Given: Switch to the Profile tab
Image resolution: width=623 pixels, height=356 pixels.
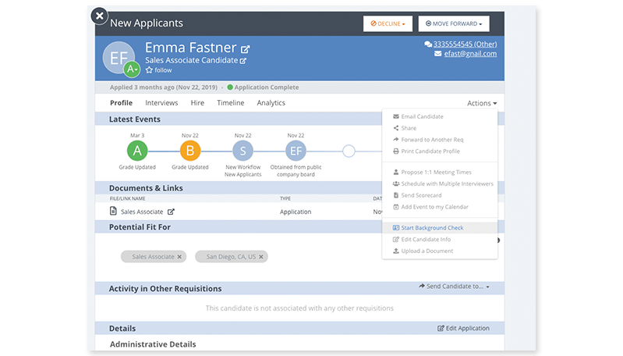Looking at the screenshot, I should click(121, 102).
